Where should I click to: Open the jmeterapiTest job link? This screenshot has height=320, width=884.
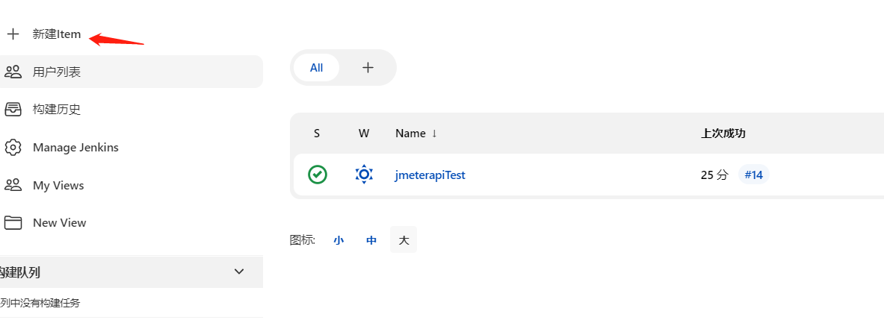430,175
